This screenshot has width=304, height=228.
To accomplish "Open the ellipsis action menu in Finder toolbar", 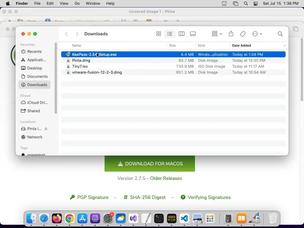I will 257,34.
